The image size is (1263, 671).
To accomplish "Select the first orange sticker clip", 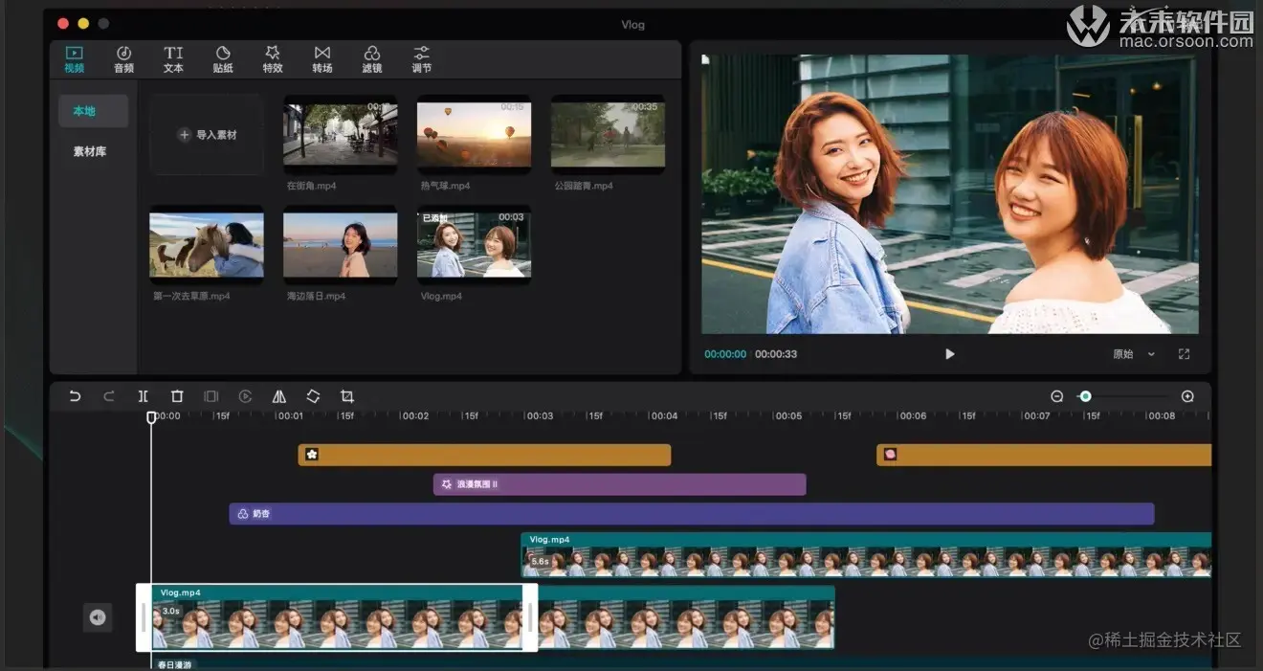I will pyautogui.click(x=485, y=455).
